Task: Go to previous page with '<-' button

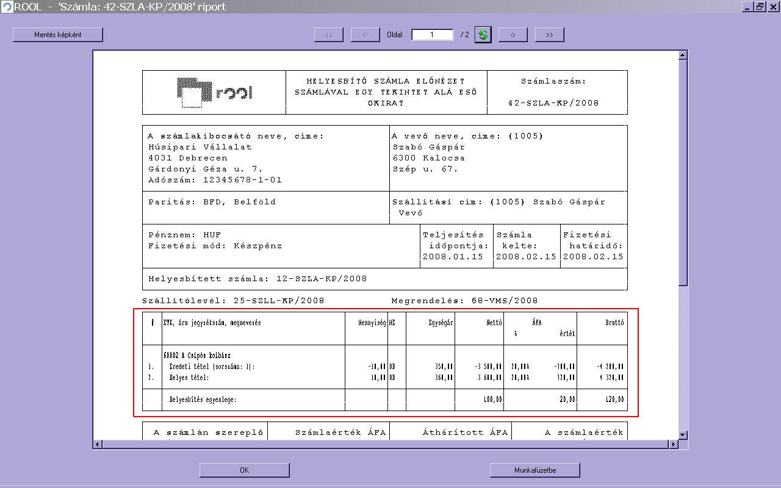Action: 365,35
